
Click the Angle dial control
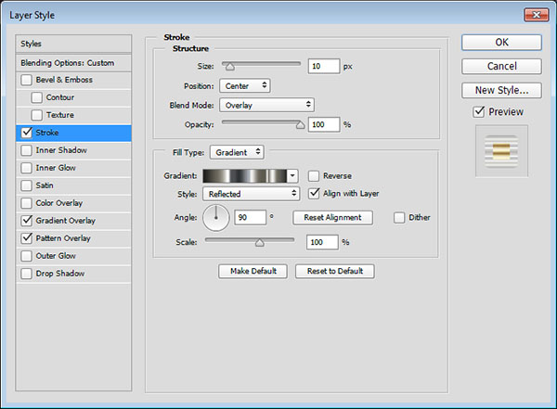coord(215,218)
